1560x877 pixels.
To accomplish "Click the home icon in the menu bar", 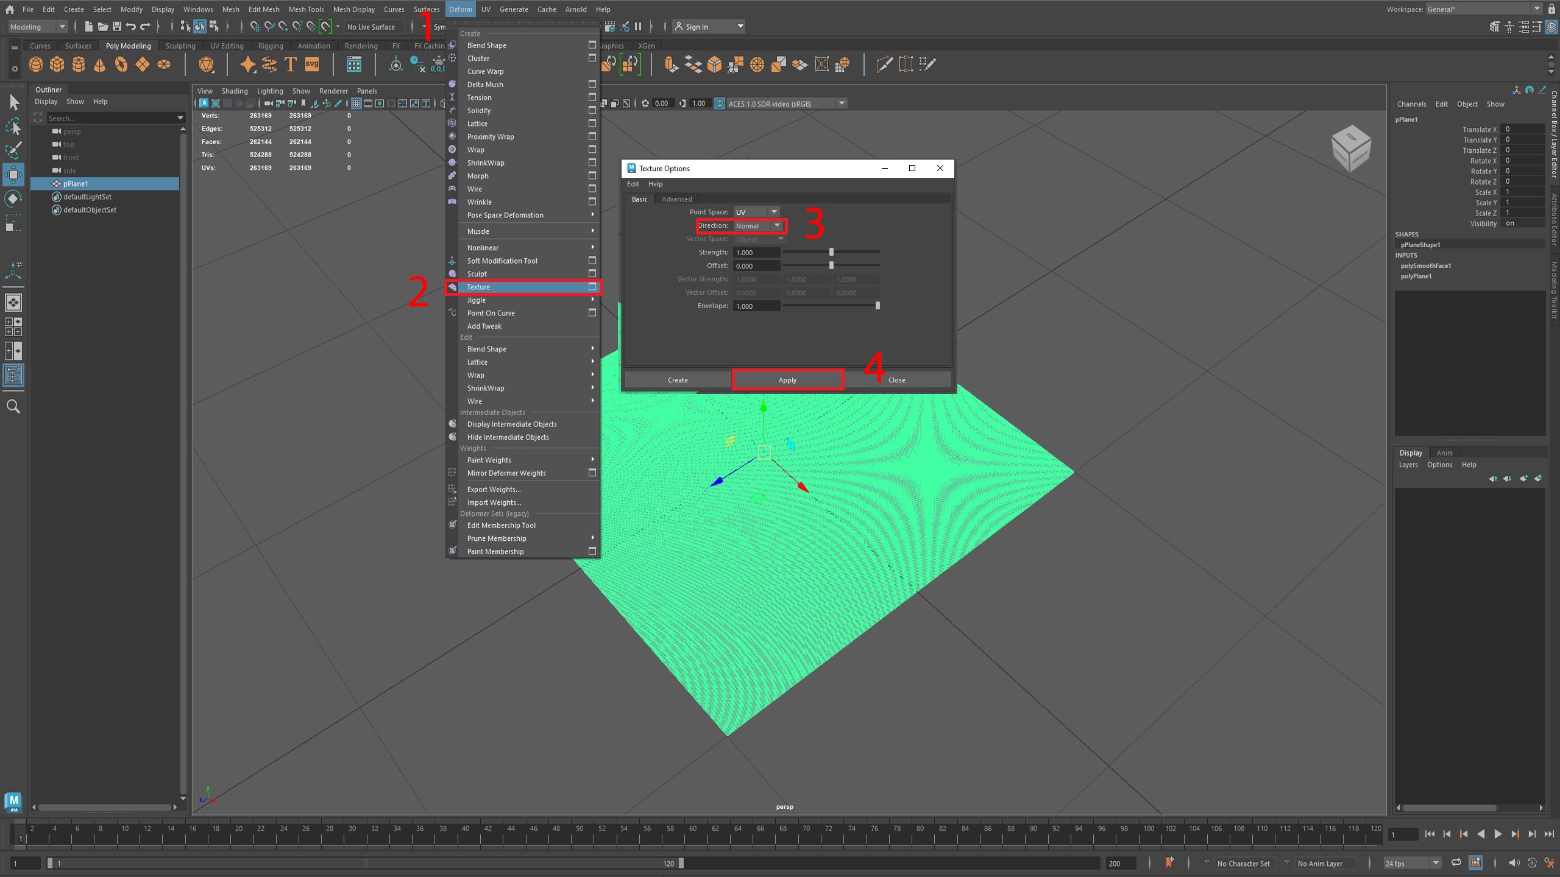I will [10, 9].
